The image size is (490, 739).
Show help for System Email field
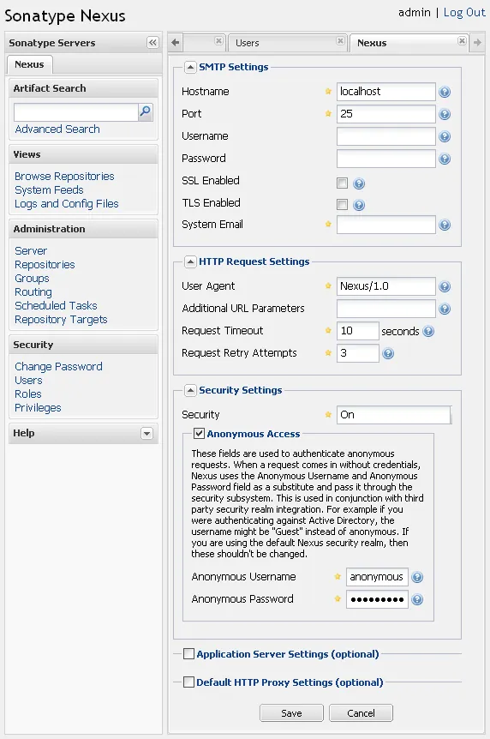pyautogui.click(x=445, y=225)
